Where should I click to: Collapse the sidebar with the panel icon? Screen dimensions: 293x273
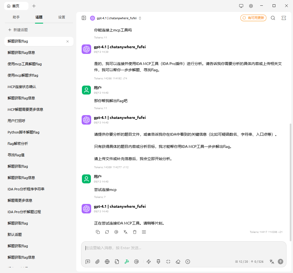(x=84, y=18)
